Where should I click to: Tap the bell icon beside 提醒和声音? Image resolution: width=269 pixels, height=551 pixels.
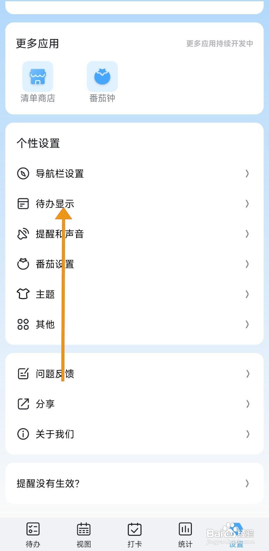tap(23, 234)
